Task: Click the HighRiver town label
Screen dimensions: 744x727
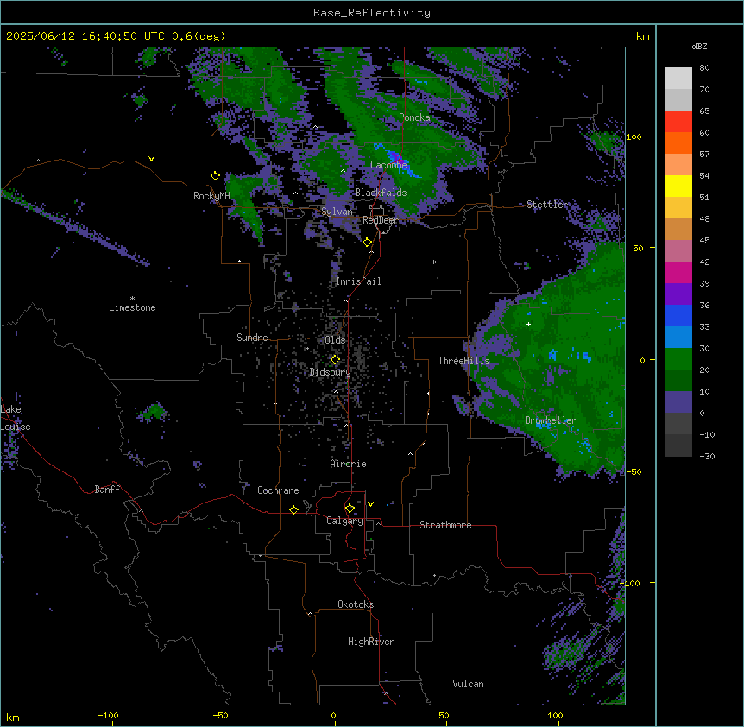Action: point(371,642)
